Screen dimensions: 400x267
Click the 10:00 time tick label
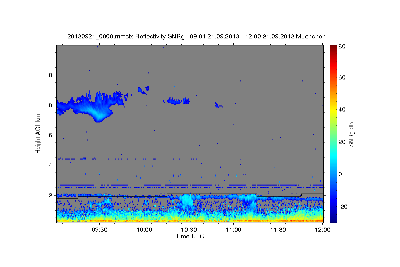[144, 230]
